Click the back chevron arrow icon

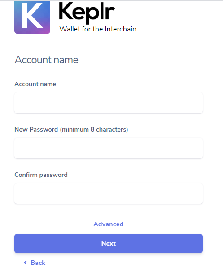[26, 262]
